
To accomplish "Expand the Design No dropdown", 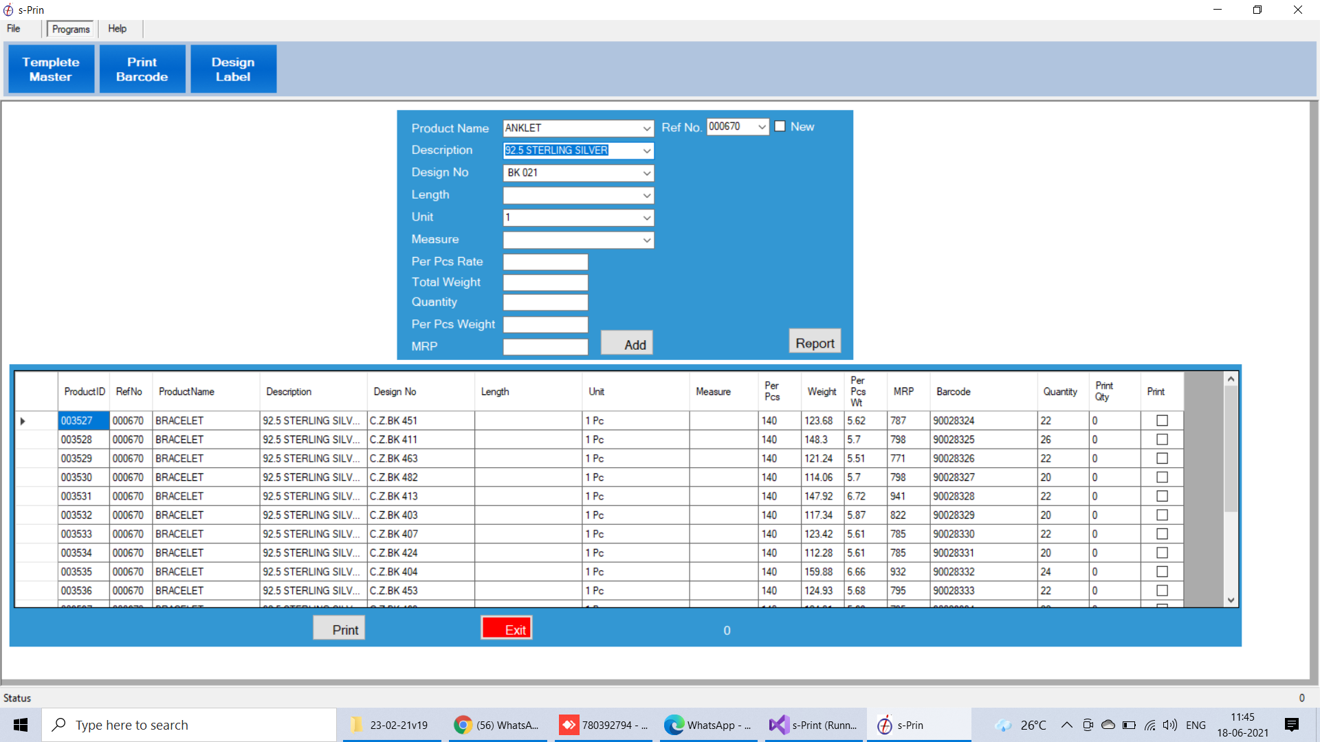I will [646, 173].
